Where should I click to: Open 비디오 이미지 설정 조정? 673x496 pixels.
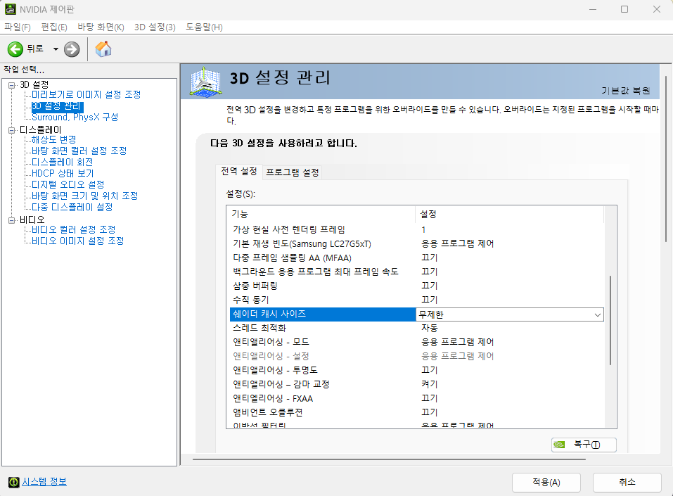[77, 241]
